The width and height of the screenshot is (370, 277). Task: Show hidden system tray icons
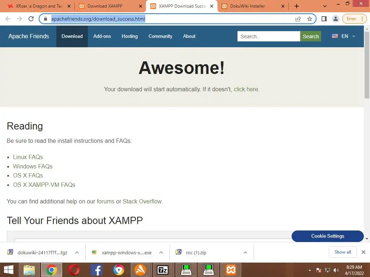click(x=310, y=270)
